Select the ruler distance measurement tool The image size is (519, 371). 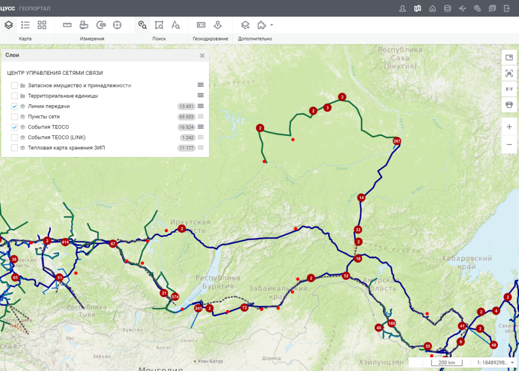[67, 25]
